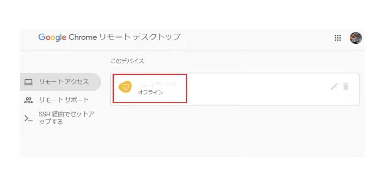This screenshot has width=384, height=183.
Task: Click the Google logo in header
Action: pyautogui.click(x=52, y=37)
